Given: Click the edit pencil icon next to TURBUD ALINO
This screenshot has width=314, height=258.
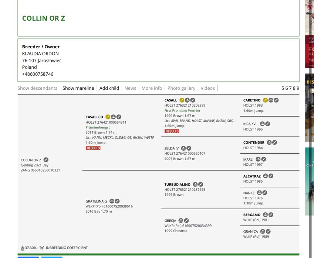Looking at the screenshot, I should point(201,185).
